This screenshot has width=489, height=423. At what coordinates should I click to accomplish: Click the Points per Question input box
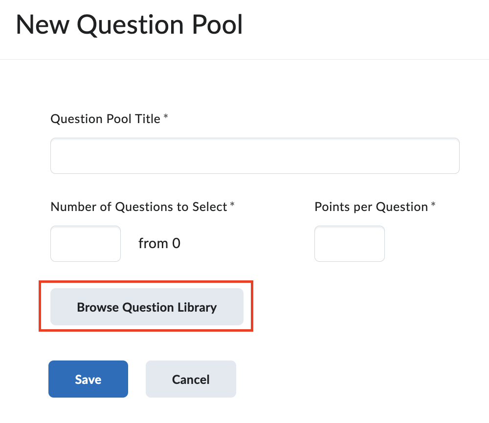click(349, 244)
